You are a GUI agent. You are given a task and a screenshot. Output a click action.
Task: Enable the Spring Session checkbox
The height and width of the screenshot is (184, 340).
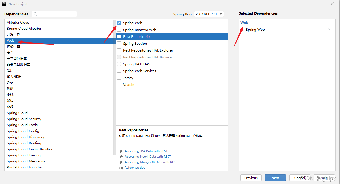click(x=119, y=43)
